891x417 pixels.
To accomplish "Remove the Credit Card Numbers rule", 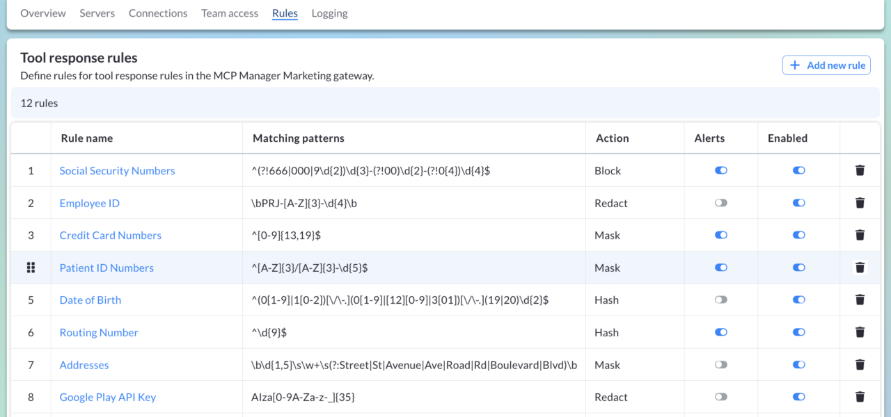I will (860, 235).
